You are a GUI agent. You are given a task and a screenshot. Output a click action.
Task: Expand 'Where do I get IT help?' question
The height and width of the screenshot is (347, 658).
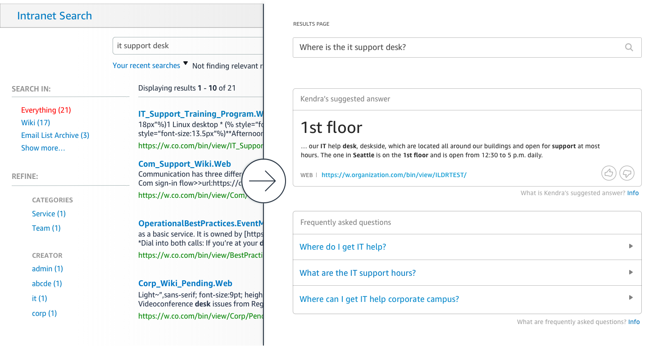pos(631,247)
